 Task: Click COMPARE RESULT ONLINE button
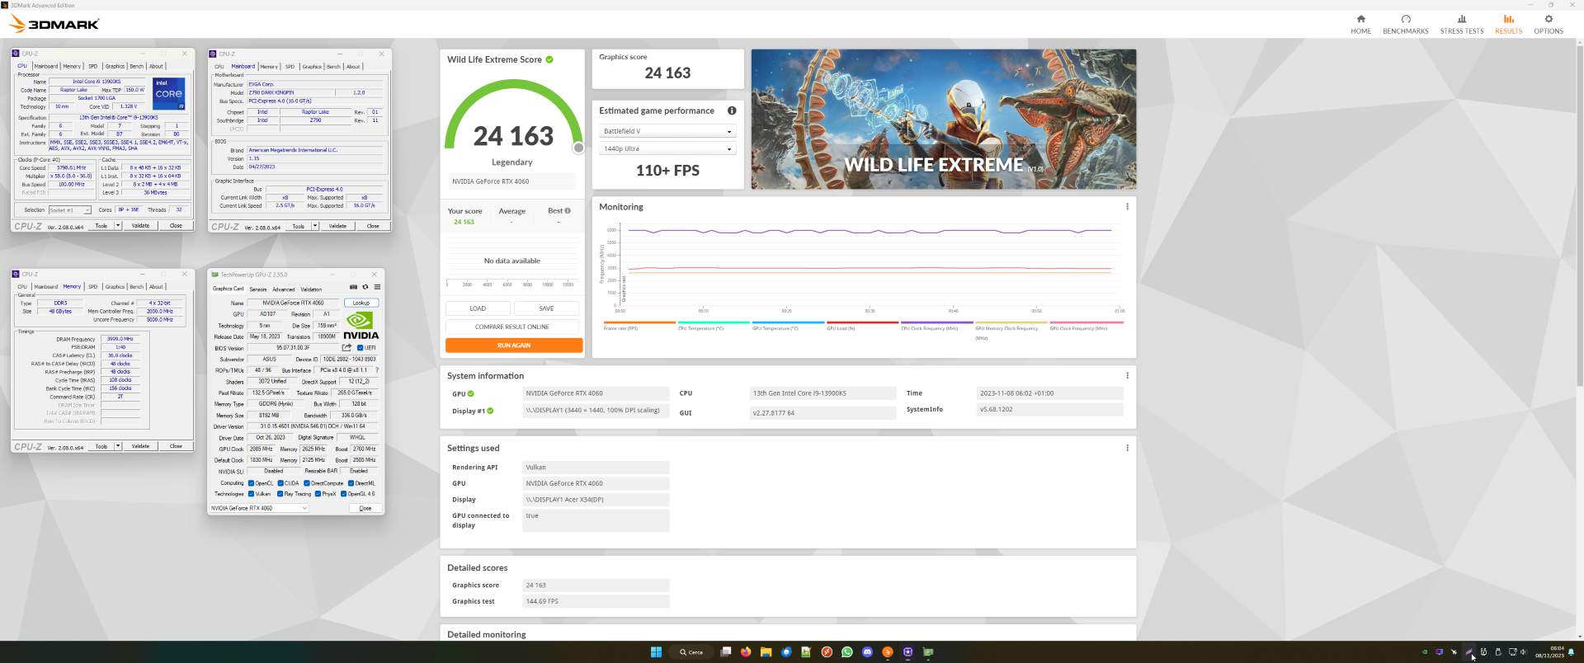tap(511, 327)
